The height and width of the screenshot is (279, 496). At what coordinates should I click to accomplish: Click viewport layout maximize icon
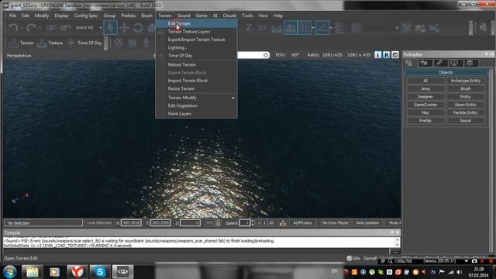[x=395, y=55]
